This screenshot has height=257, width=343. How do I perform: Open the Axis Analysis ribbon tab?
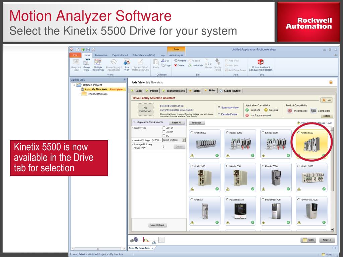pyautogui.click(x=176, y=55)
